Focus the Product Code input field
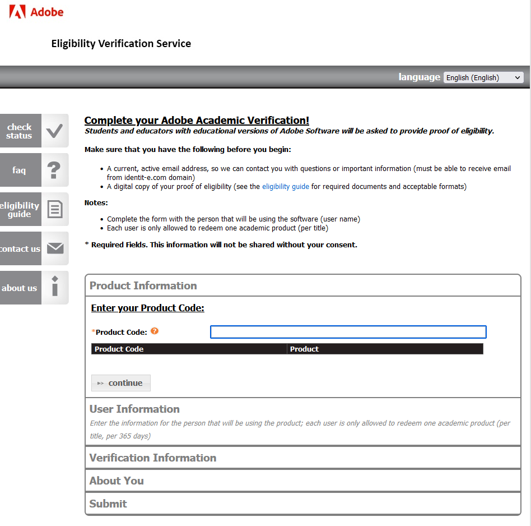Screen dimensions: 531x526 348,331
